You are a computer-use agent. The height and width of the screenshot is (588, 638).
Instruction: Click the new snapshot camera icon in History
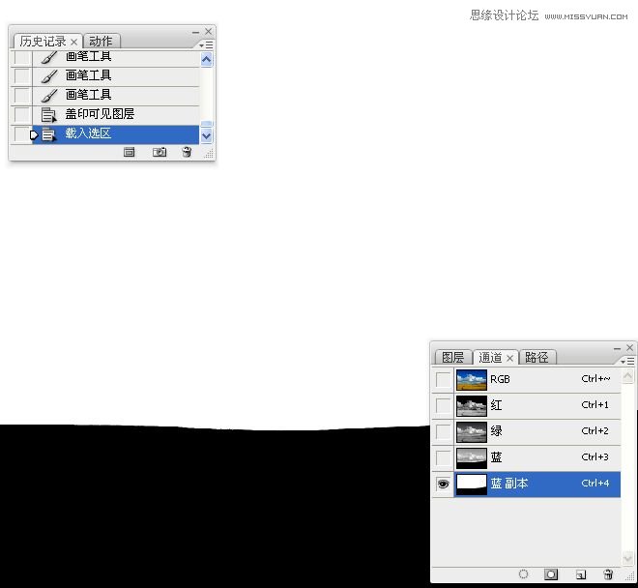tap(159, 153)
